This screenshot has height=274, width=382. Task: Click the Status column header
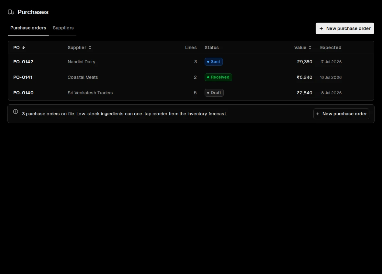(x=211, y=47)
